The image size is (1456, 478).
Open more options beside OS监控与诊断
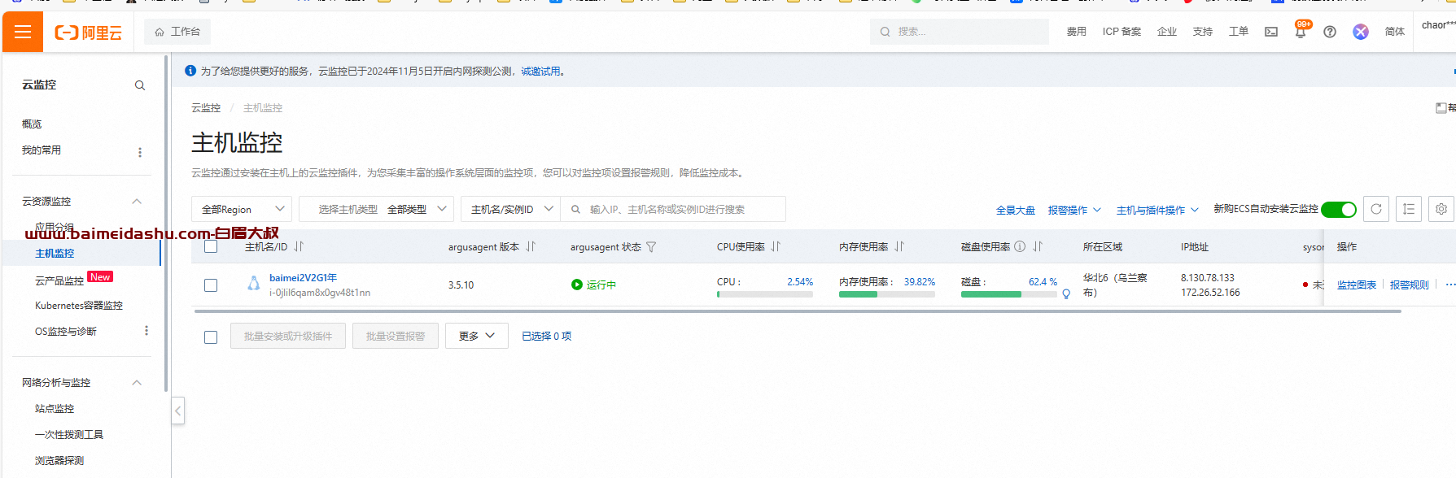coord(146,331)
